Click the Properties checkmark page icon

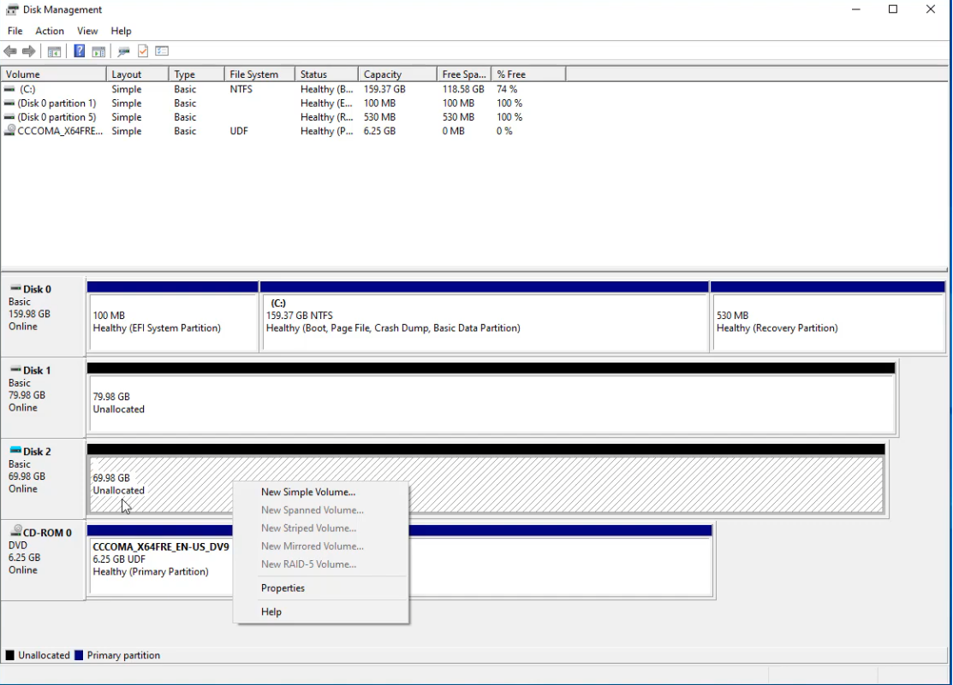(x=143, y=51)
